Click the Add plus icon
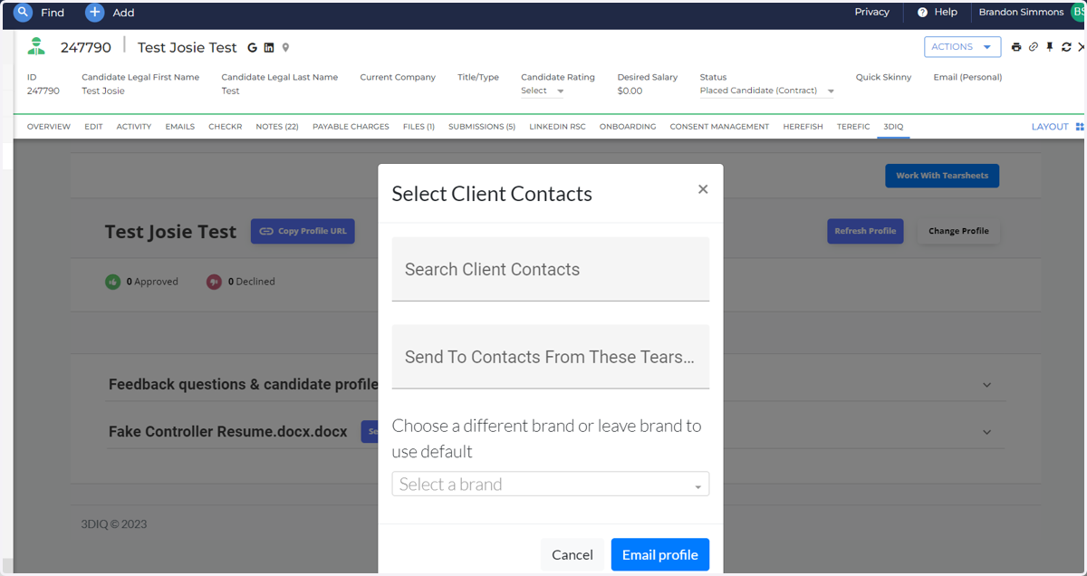The image size is (1087, 576). pyautogui.click(x=95, y=13)
